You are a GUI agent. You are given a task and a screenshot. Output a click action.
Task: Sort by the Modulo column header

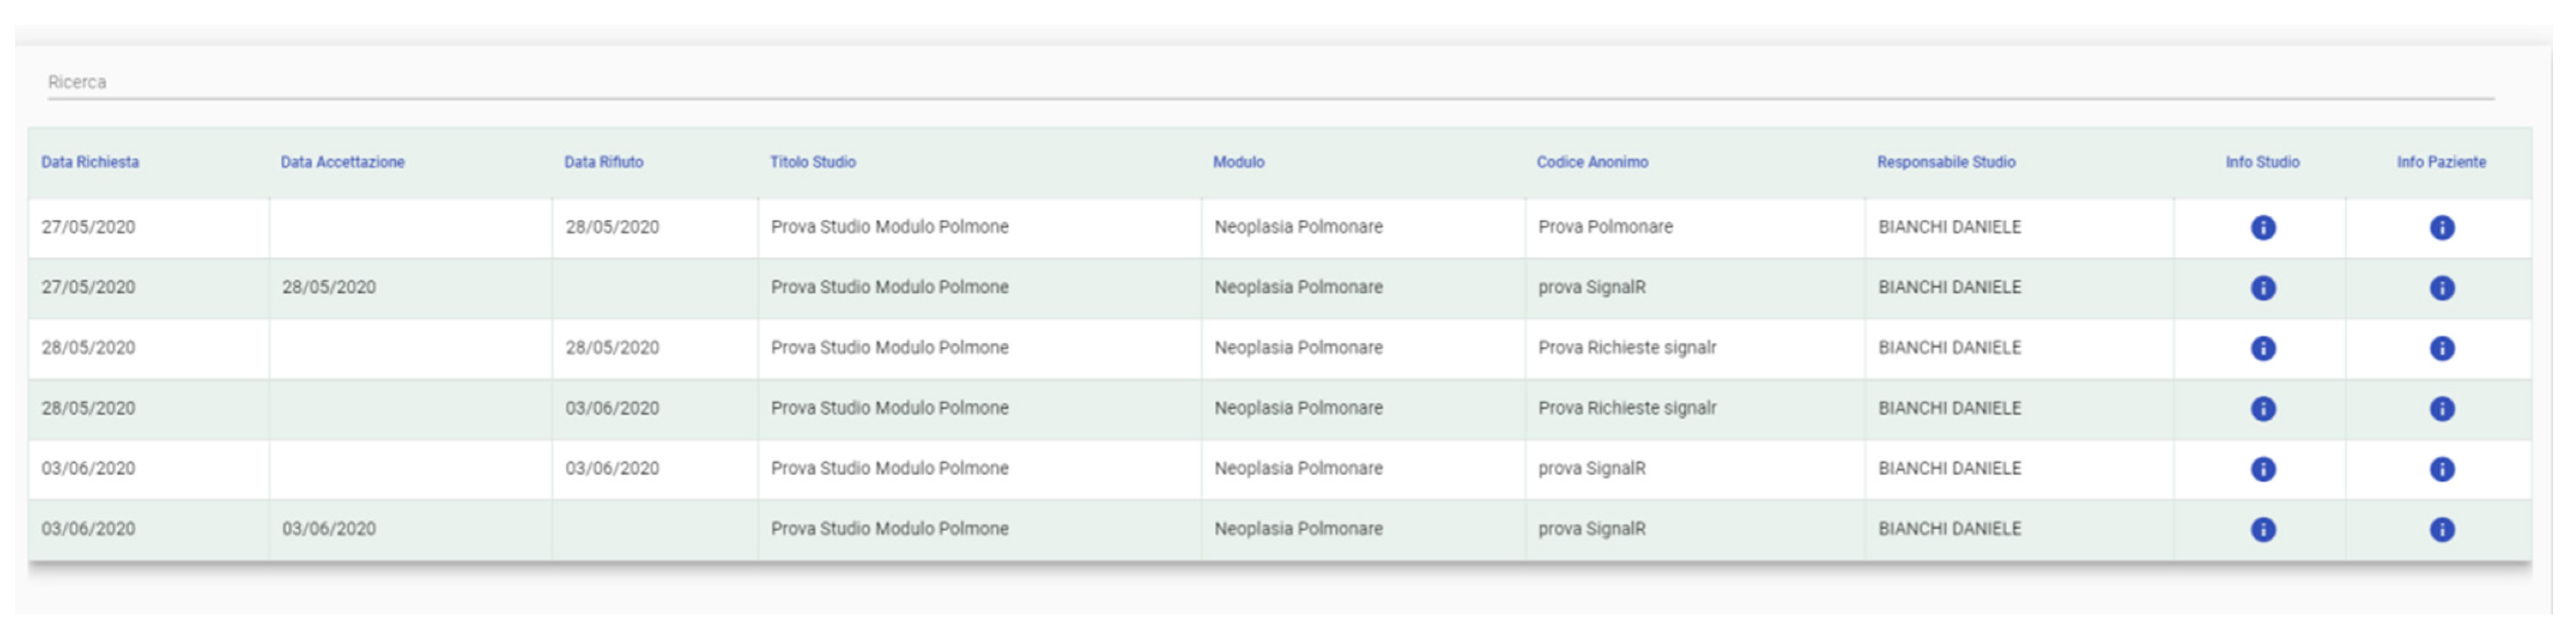(x=1238, y=162)
